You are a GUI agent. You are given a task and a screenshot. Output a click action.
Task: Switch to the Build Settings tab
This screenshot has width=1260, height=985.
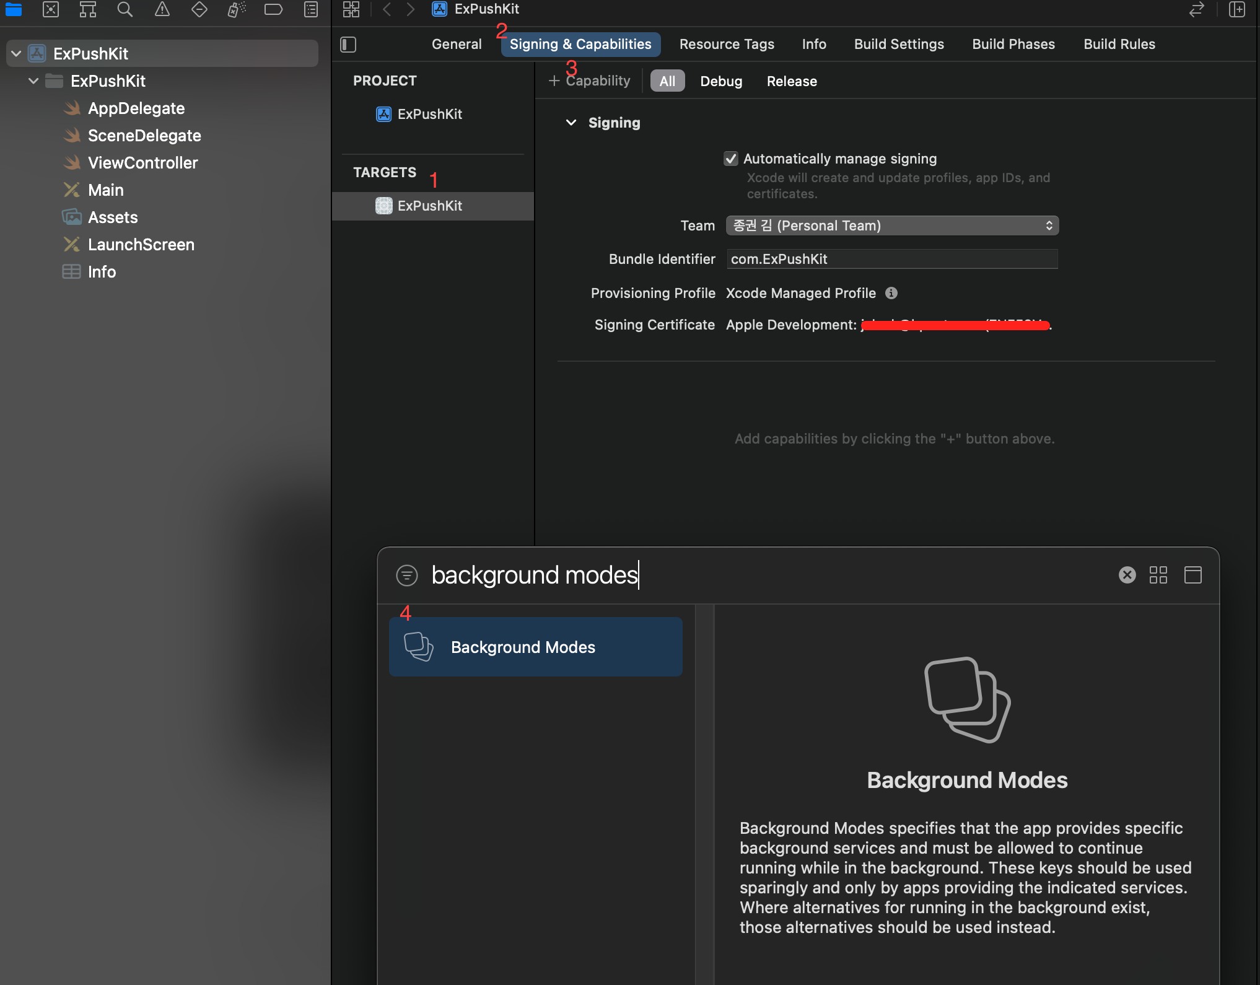(898, 44)
